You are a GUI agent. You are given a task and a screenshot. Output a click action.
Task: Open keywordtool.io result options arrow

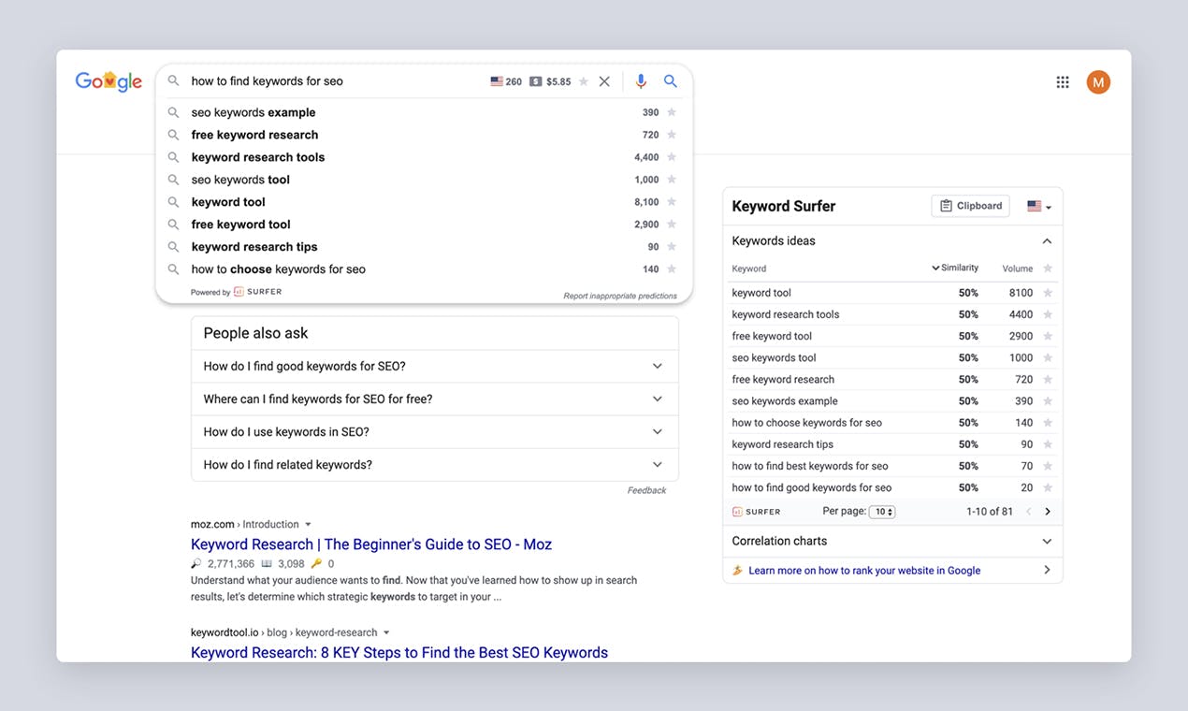tap(386, 633)
